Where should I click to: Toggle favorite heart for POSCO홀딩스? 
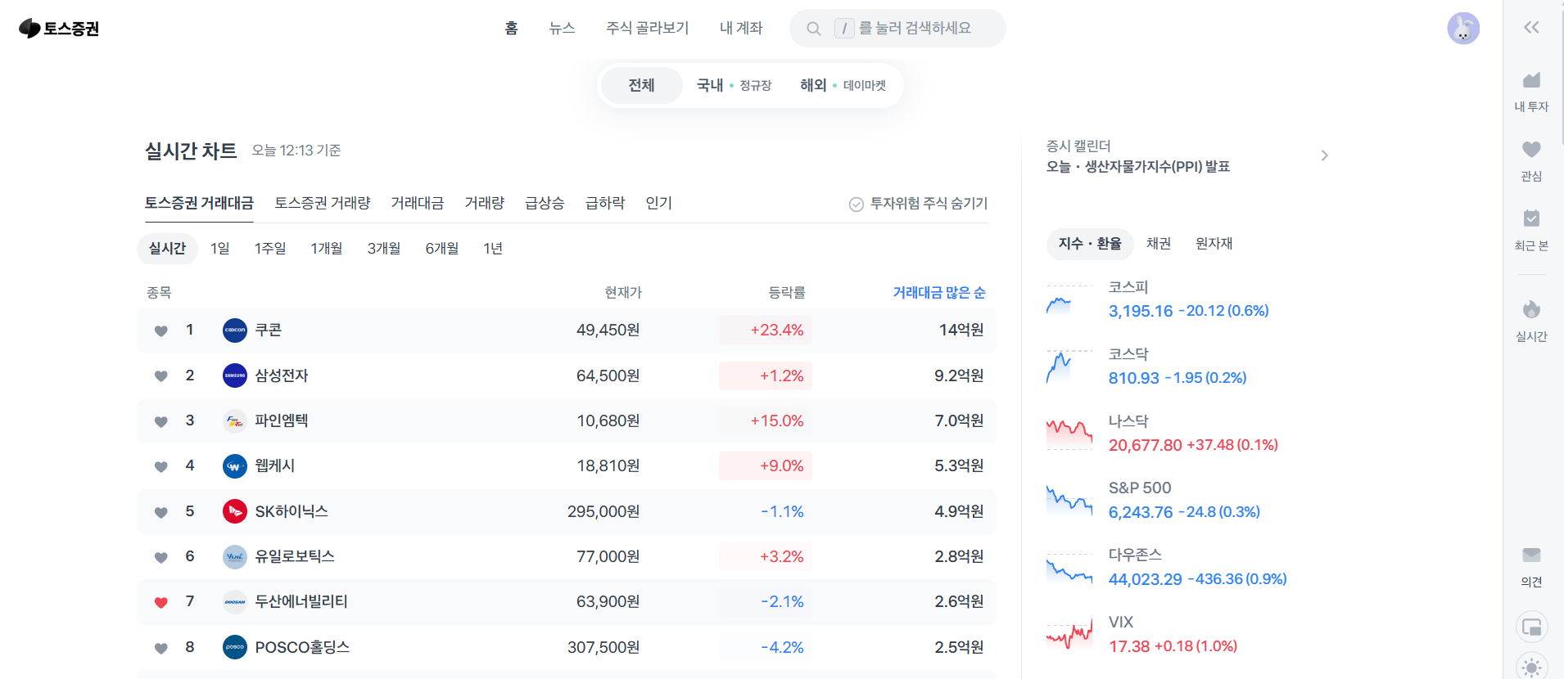click(161, 648)
